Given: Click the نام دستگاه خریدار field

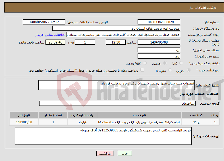Looking at the screenshot, I should 116,28.
